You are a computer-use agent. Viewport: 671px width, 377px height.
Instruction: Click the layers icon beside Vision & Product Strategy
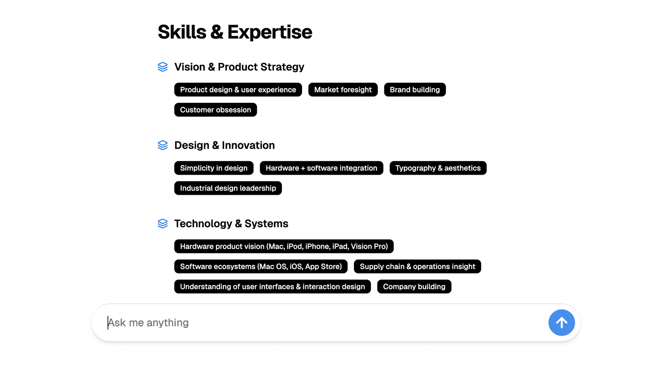pos(163,67)
